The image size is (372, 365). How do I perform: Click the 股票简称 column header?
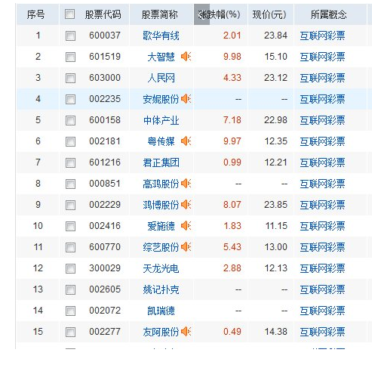click(x=160, y=14)
